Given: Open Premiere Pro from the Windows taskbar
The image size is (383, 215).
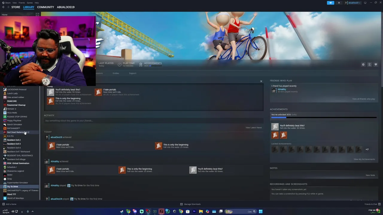Looking at the screenshot, I should click(194, 211).
